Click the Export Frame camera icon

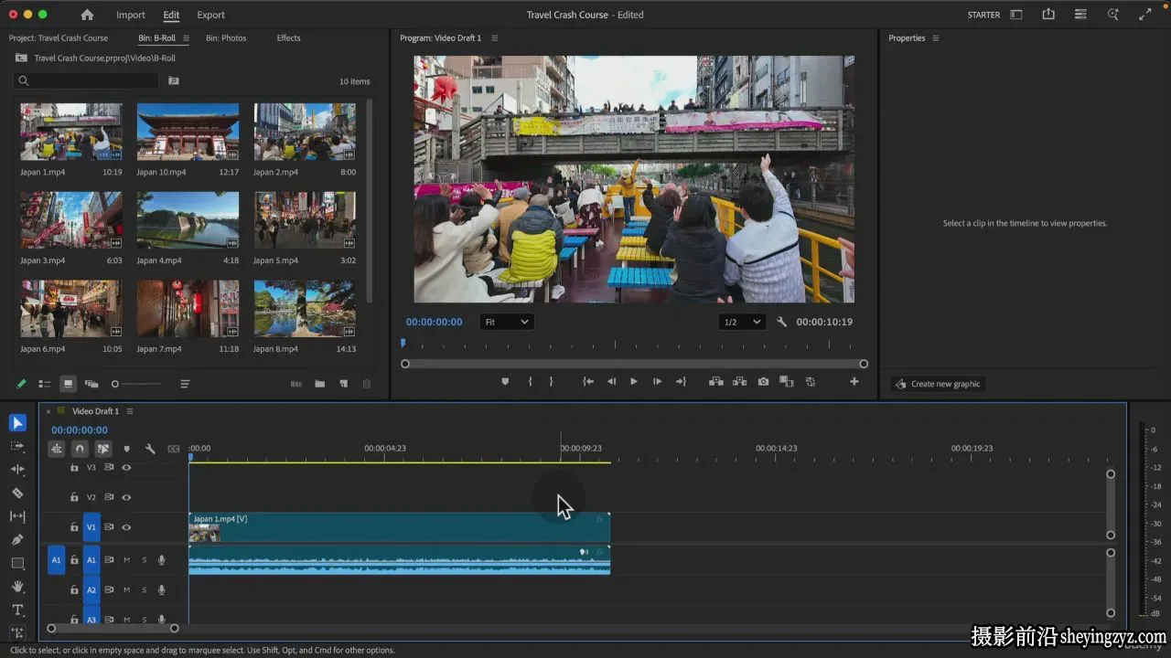pyautogui.click(x=763, y=382)
